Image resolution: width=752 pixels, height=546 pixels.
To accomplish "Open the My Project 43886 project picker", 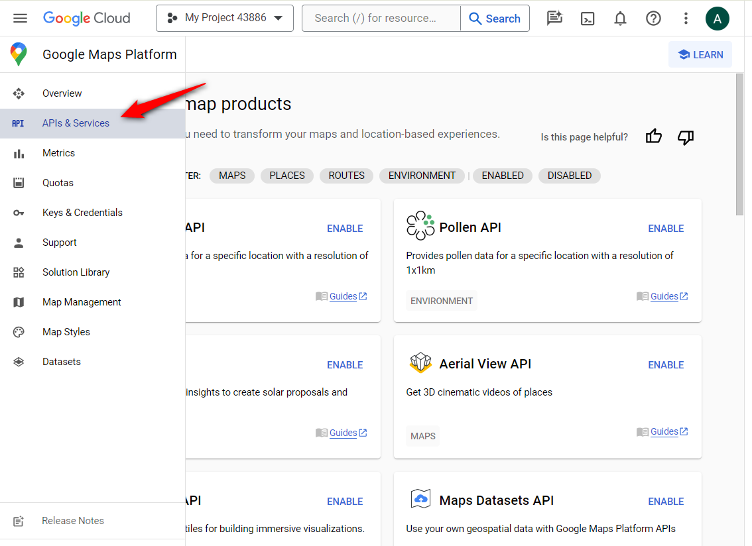I will (x=224, y=18).
